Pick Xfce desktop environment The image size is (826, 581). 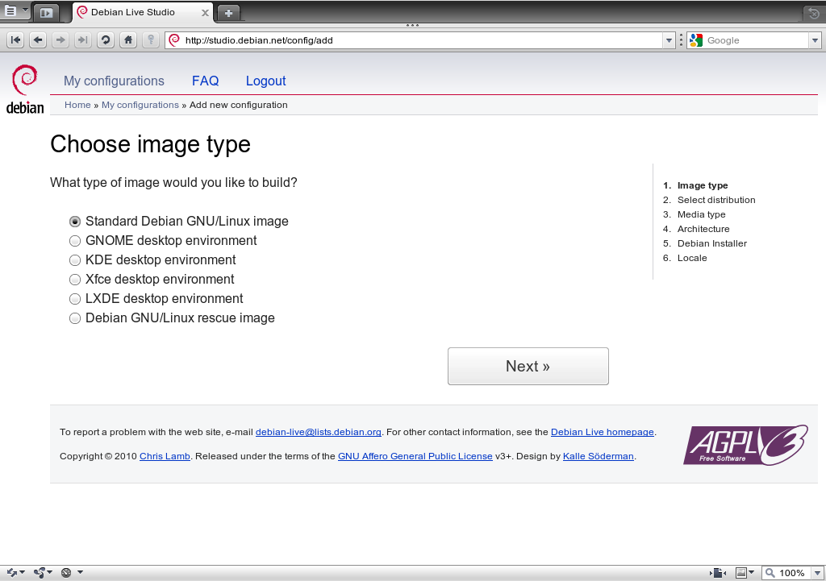[x=75, y=280]
